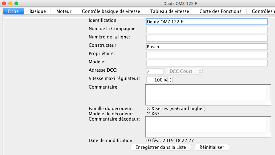275x155 pixels.
Task: Click the Identification text field
Action: tap(207, 22)
